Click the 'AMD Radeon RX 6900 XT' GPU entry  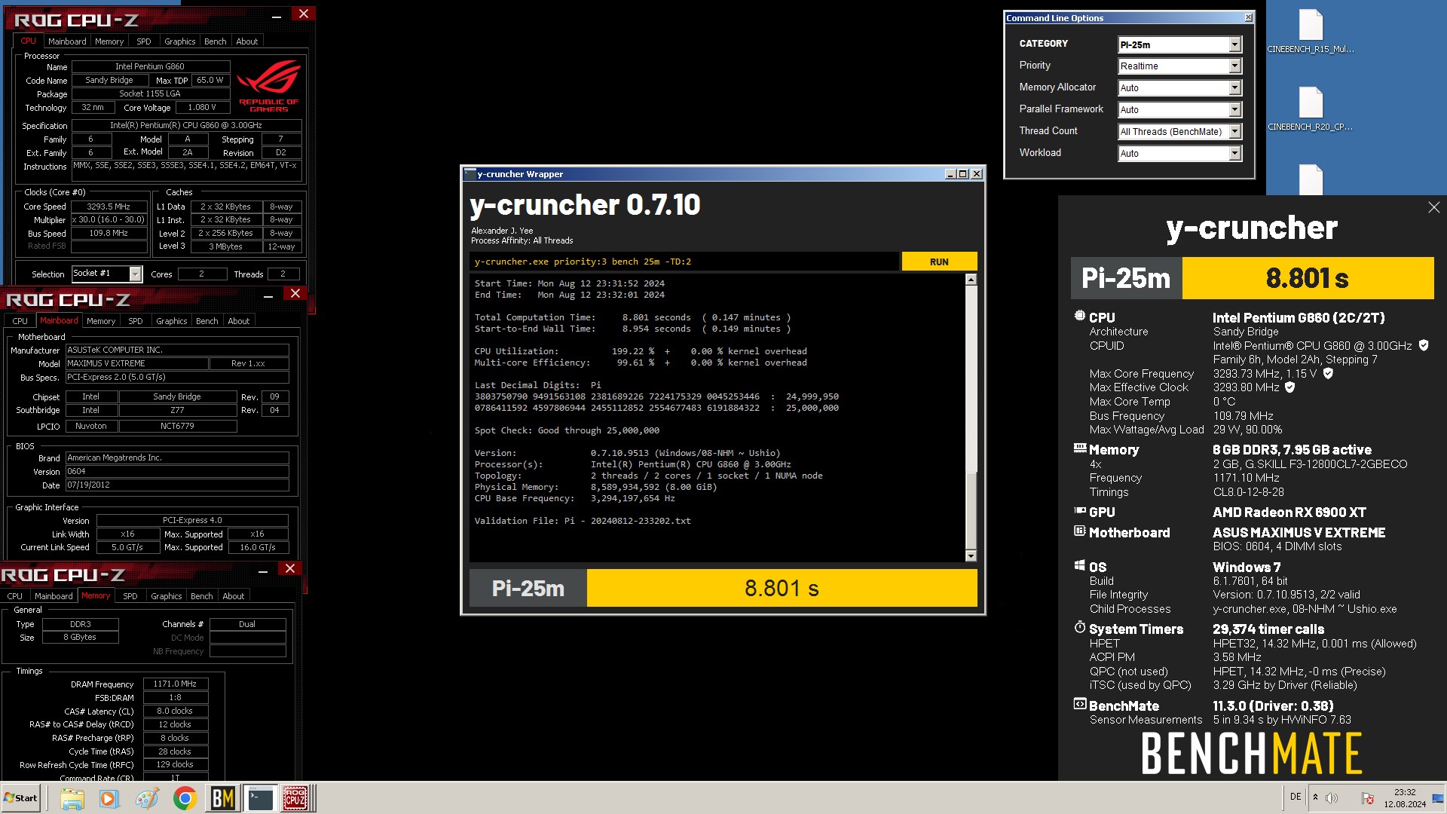[1289, 513]
